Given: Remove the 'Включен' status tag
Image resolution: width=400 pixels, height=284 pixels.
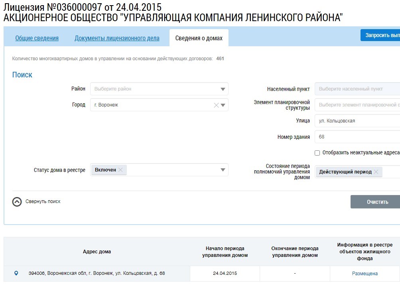Looking at the screenshot, I should pyautogui.click(x=120, y=170).
